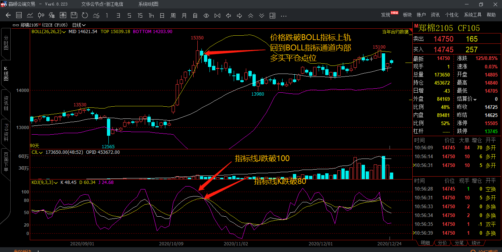
Task: Click the save layout floppy icon
Action: click(74, 15)
